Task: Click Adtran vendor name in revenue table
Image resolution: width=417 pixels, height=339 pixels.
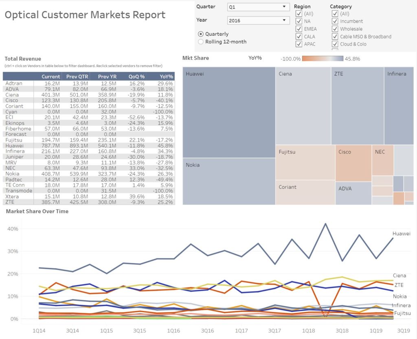Action: [14, 83]
